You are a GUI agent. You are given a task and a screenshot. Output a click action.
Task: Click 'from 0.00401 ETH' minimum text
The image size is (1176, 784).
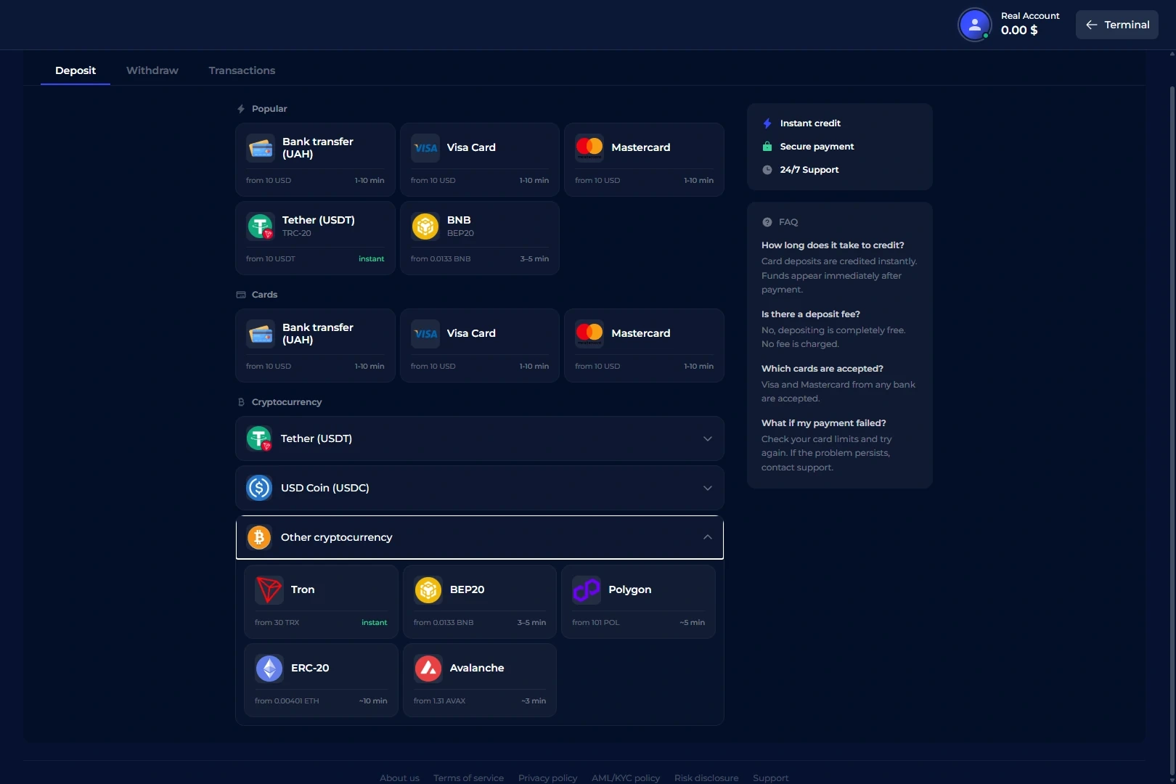pos(287,701)
